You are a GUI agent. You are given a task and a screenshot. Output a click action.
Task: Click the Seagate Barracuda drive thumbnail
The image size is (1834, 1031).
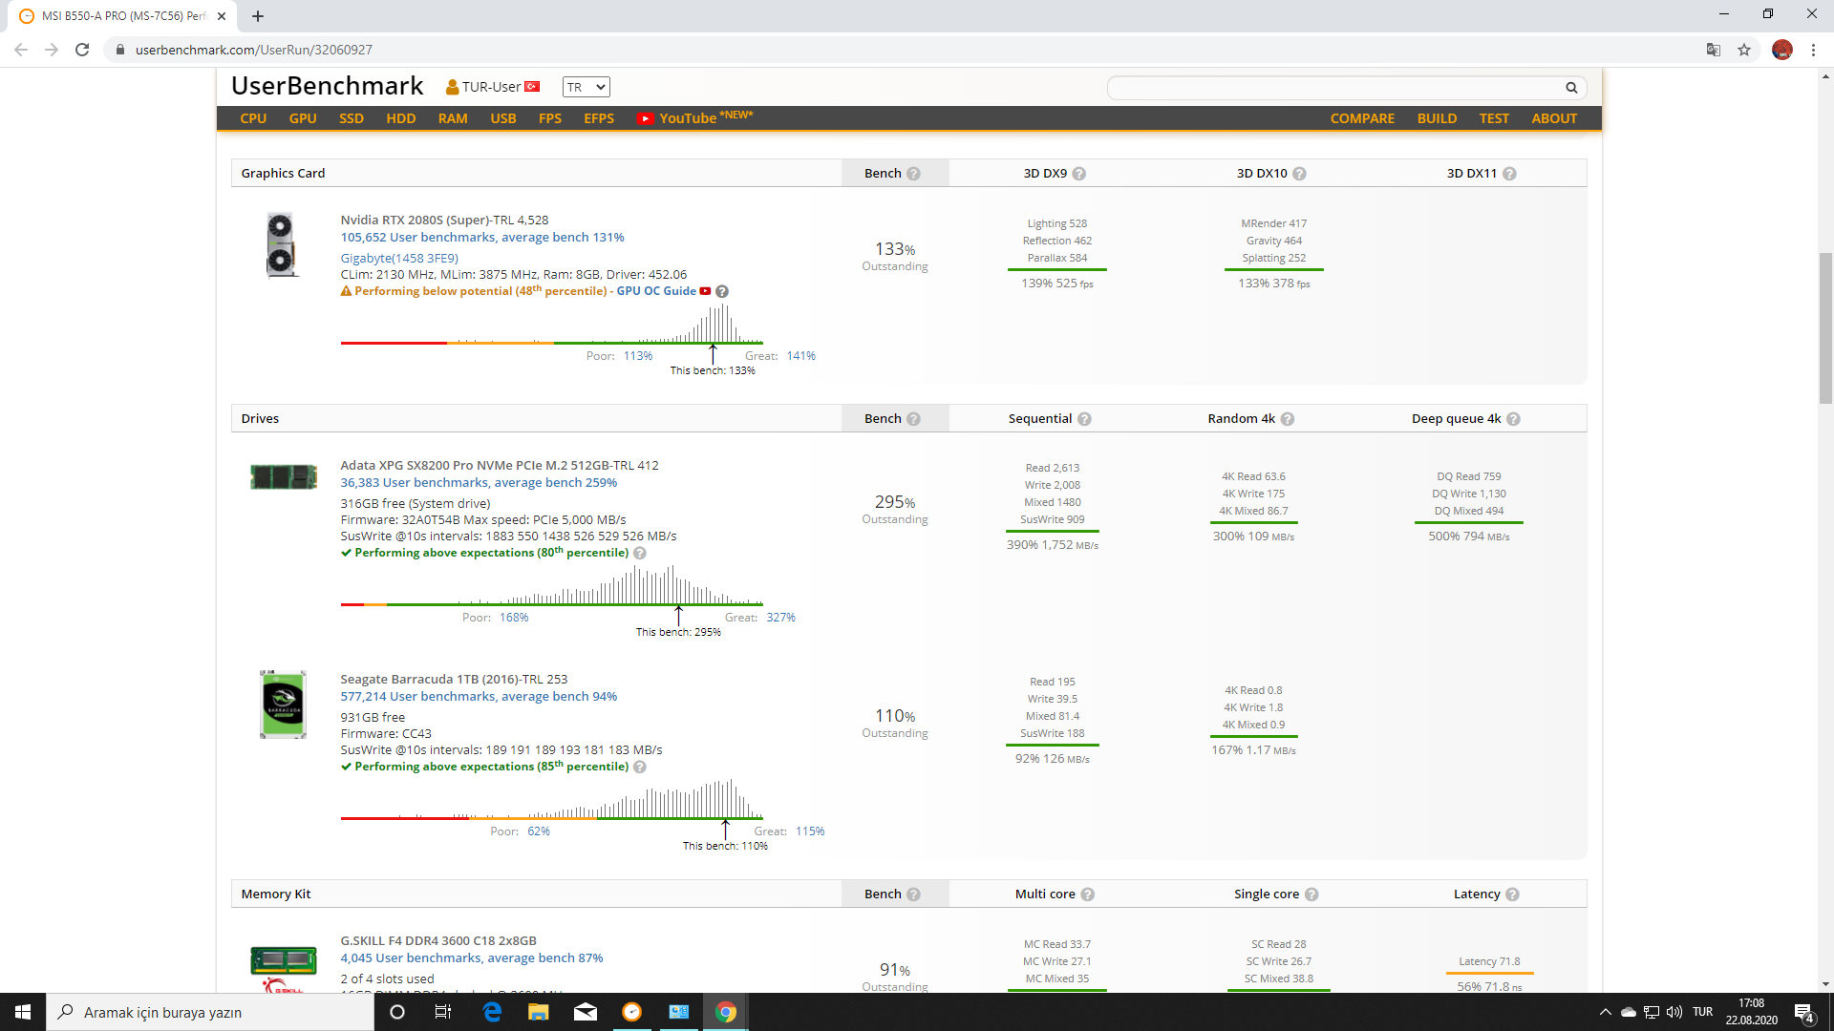tap(283, 705)
